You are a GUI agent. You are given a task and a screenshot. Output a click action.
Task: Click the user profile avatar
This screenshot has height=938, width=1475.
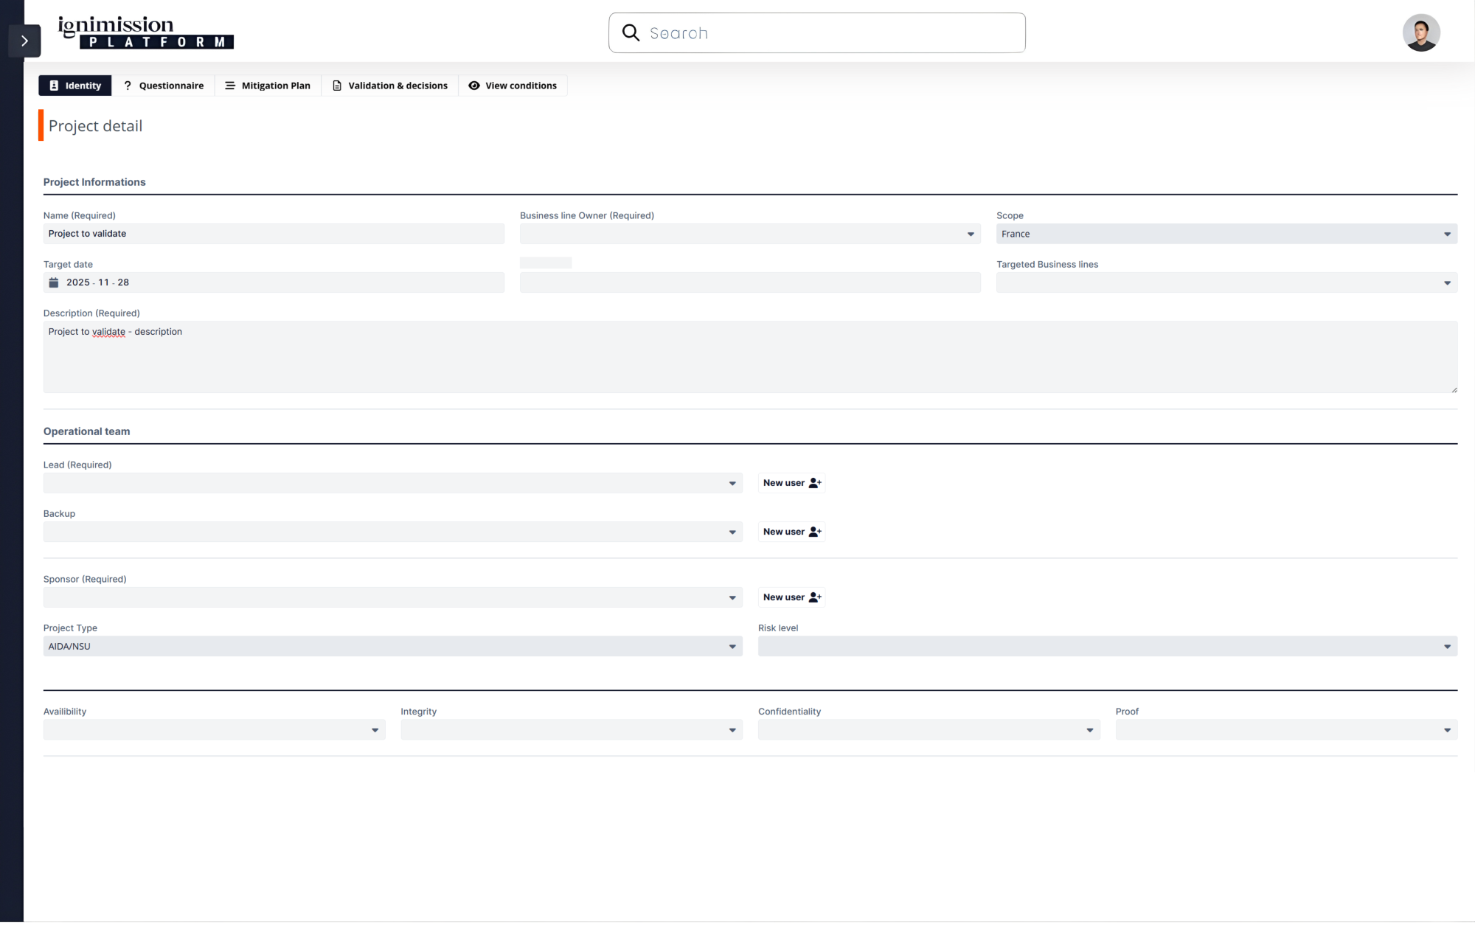pyautogui.click(x=1420, y=33)
